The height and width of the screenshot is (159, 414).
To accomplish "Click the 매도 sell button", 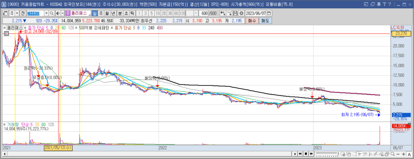I will (x=265, y=21).
